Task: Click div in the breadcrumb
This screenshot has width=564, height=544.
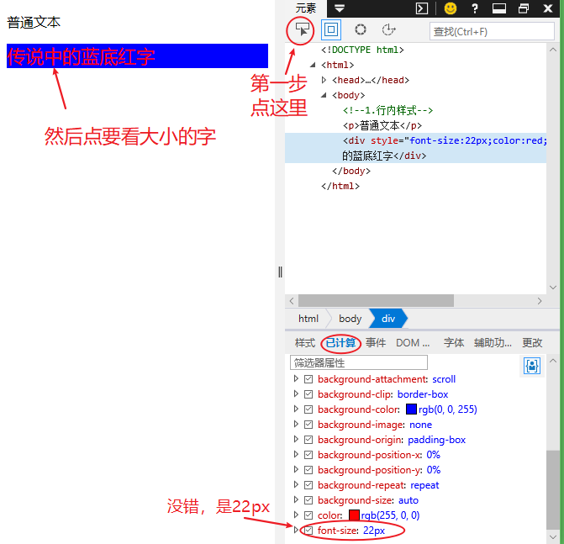Action: [388, 319]
